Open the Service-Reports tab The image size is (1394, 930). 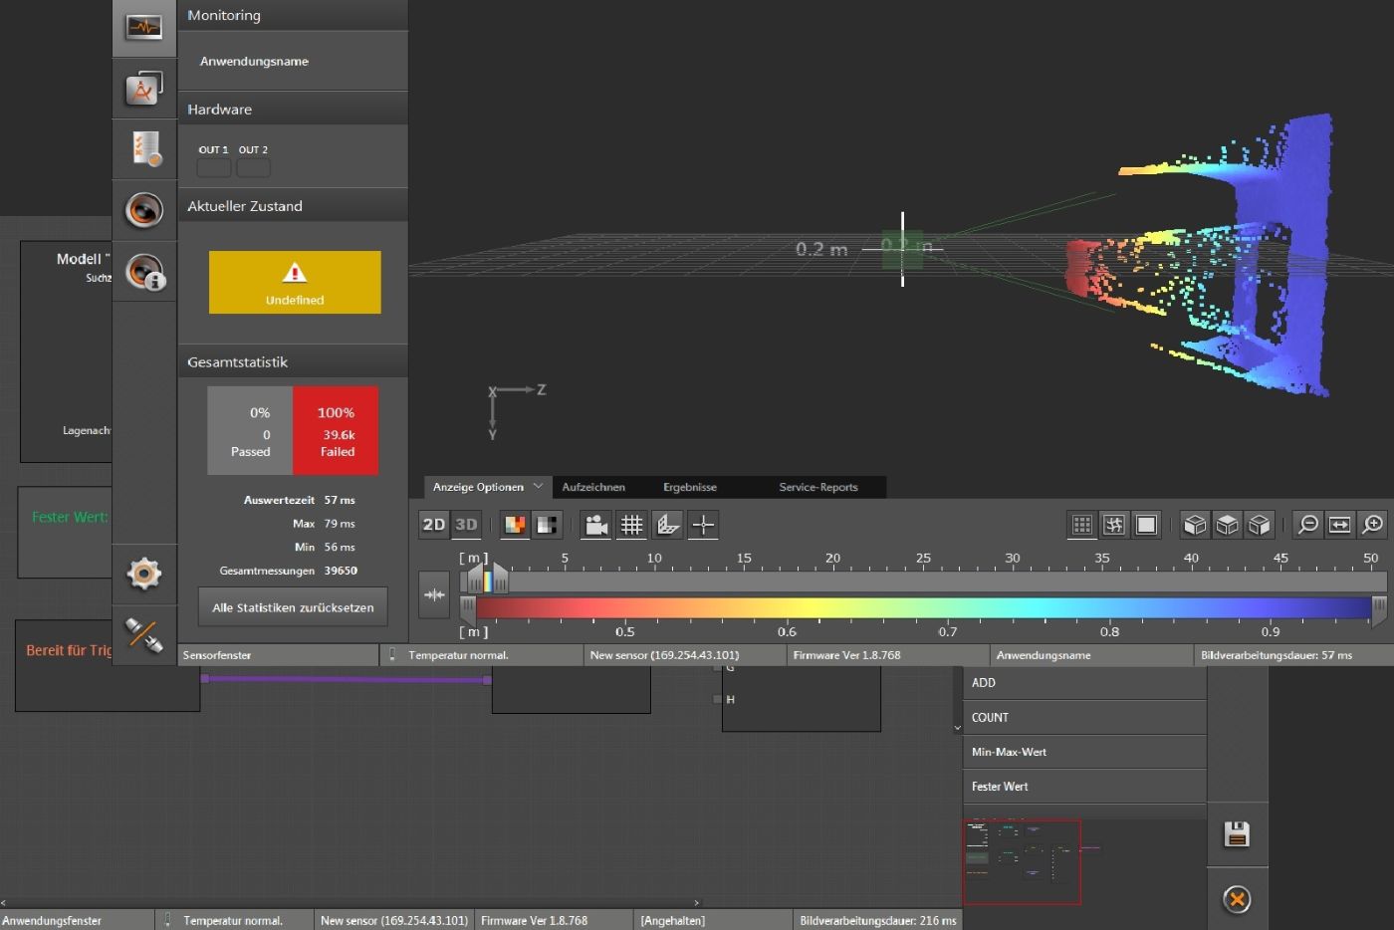tap(817, 487)
